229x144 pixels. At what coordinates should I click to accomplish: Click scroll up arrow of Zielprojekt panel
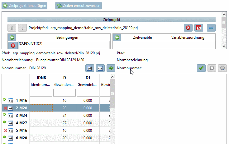224,14
